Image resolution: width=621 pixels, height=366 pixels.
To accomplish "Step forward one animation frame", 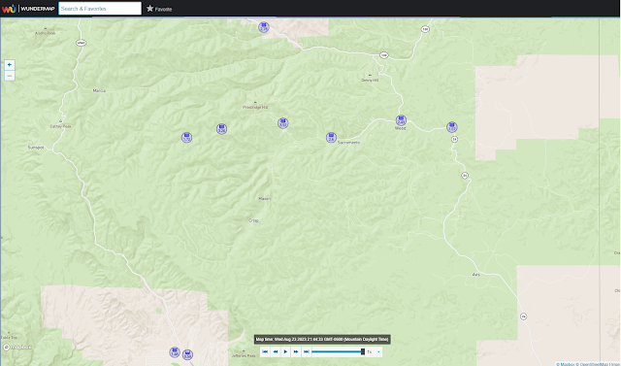I will 296,351.
